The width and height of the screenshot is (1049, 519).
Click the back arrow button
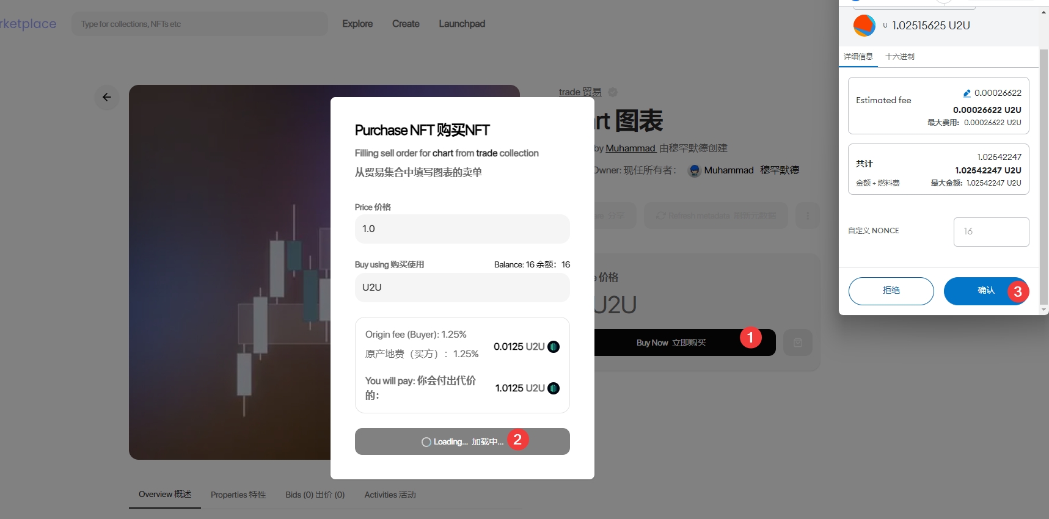tap(107, 97)
